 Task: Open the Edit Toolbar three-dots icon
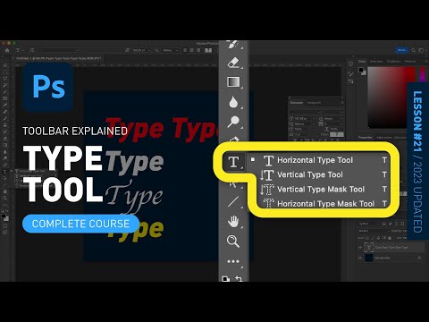pos(233,261)
